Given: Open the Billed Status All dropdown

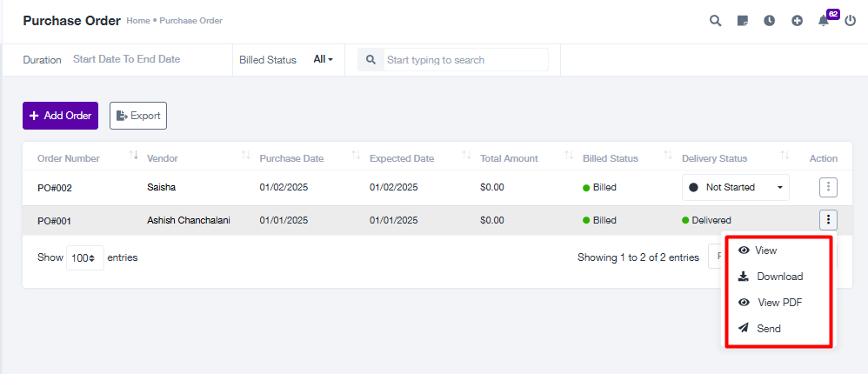Looking at the screenshot, I should [x=324, y=59].
